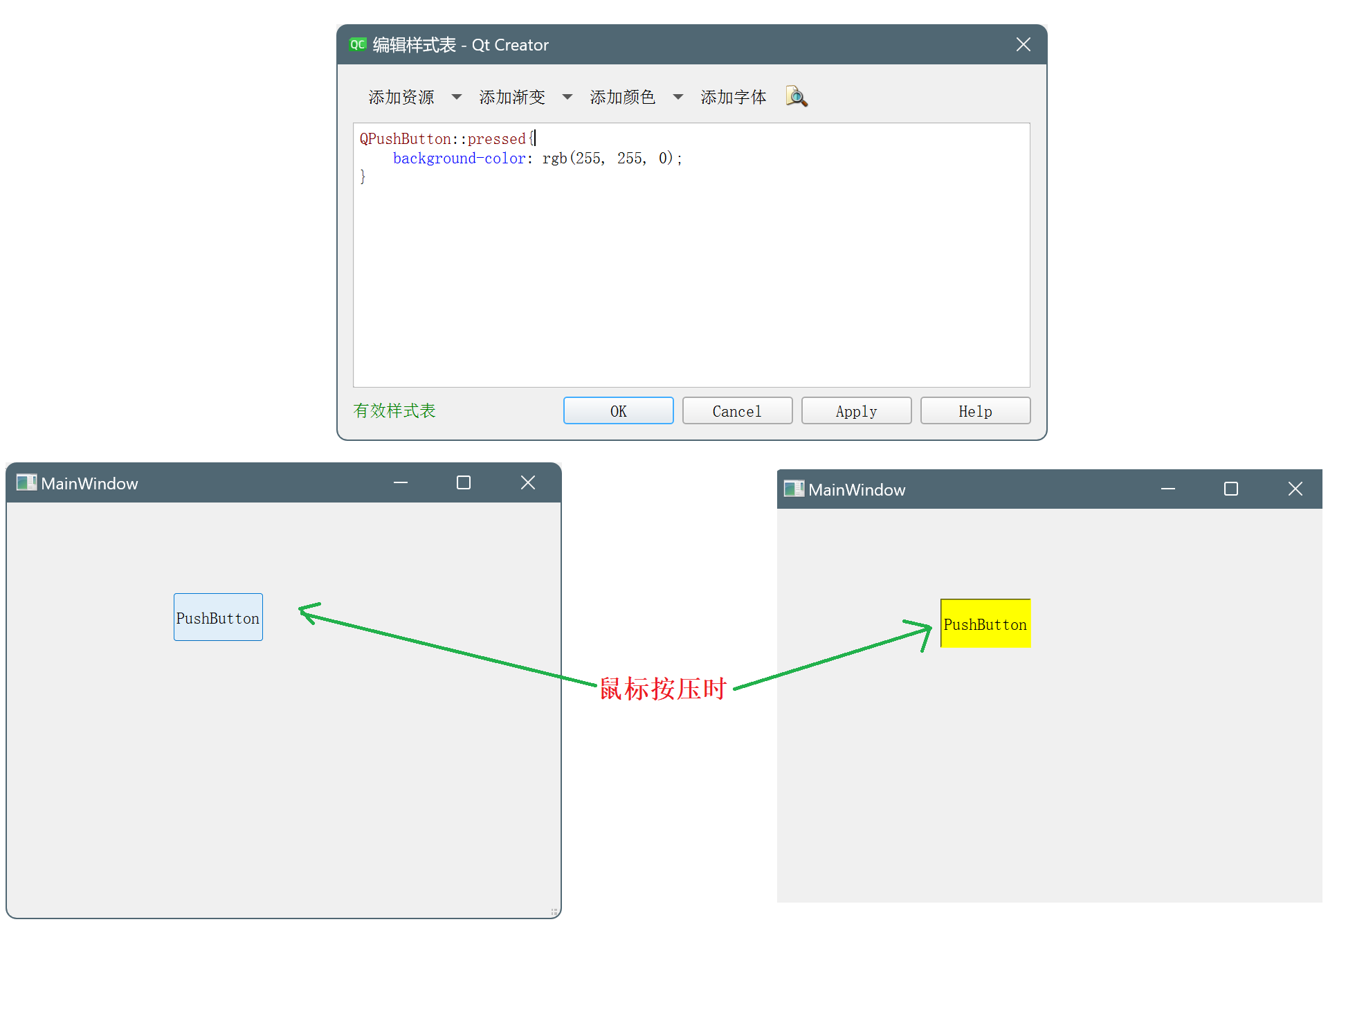Open Help from the dialog
Image resolution: width=1355 pixels, height=1032 pixels.
pyautogui.click(x=974, y=410)
